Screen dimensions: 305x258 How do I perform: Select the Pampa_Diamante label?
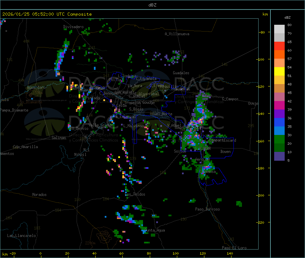[x=14, y=110]
